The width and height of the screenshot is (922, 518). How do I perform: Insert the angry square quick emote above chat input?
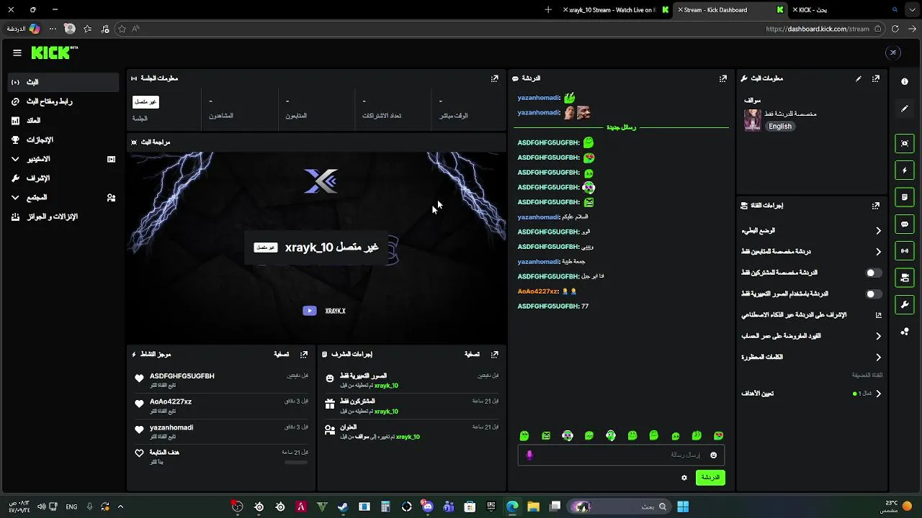coord(546,436)
